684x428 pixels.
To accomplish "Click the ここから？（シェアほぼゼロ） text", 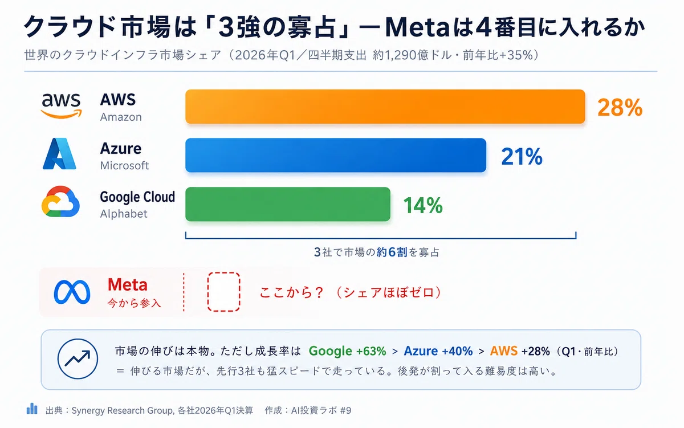I will [351, 292].
